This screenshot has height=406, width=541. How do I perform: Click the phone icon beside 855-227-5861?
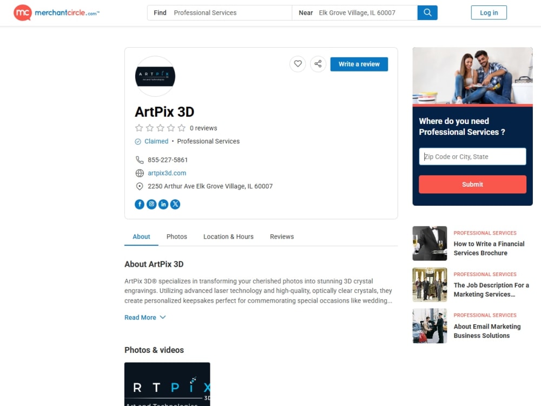point(140,160)
